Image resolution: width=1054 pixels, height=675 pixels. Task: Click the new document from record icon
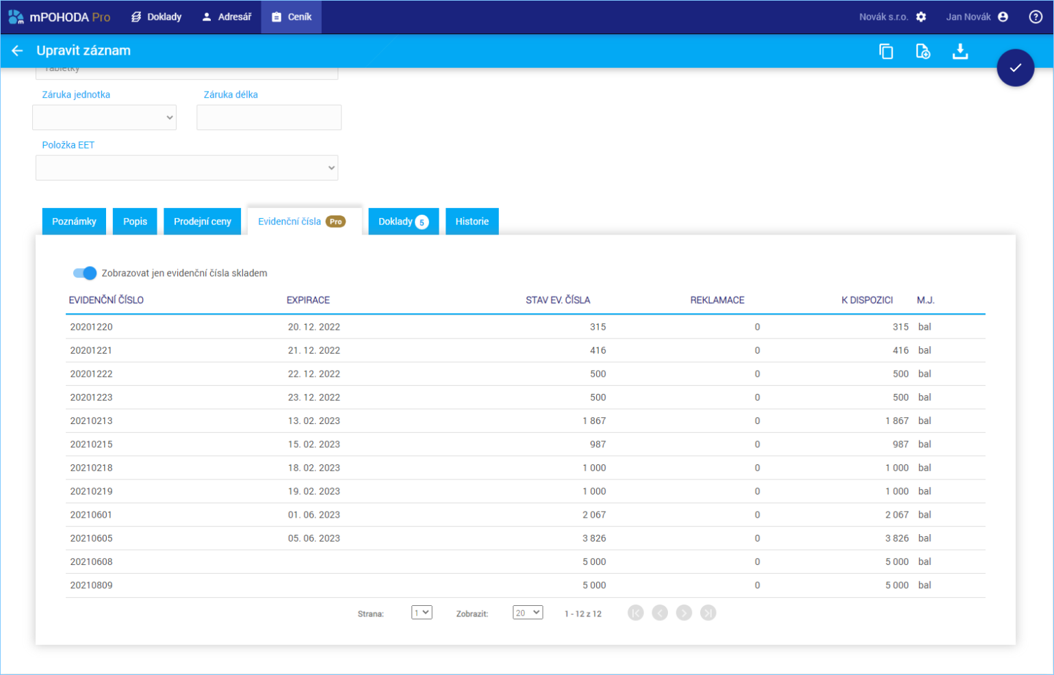click(x=923, y=51)
